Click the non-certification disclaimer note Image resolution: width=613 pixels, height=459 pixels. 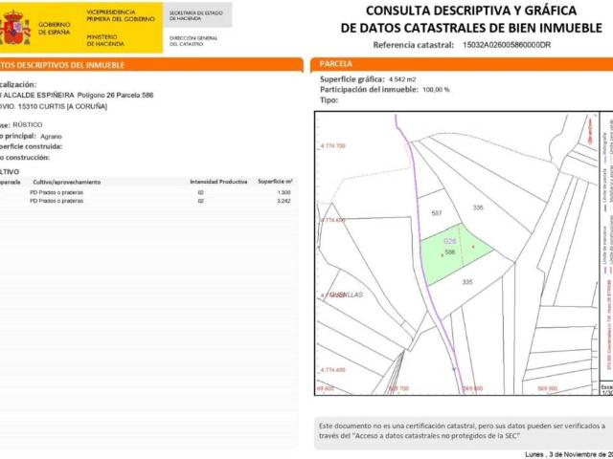click(462, 431)
